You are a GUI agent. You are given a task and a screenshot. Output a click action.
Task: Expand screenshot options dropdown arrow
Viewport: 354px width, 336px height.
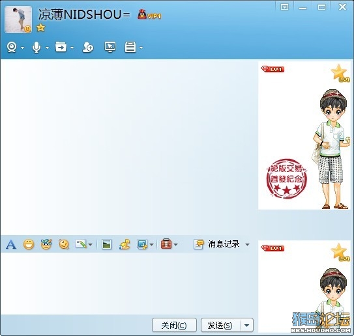(151, 244)
